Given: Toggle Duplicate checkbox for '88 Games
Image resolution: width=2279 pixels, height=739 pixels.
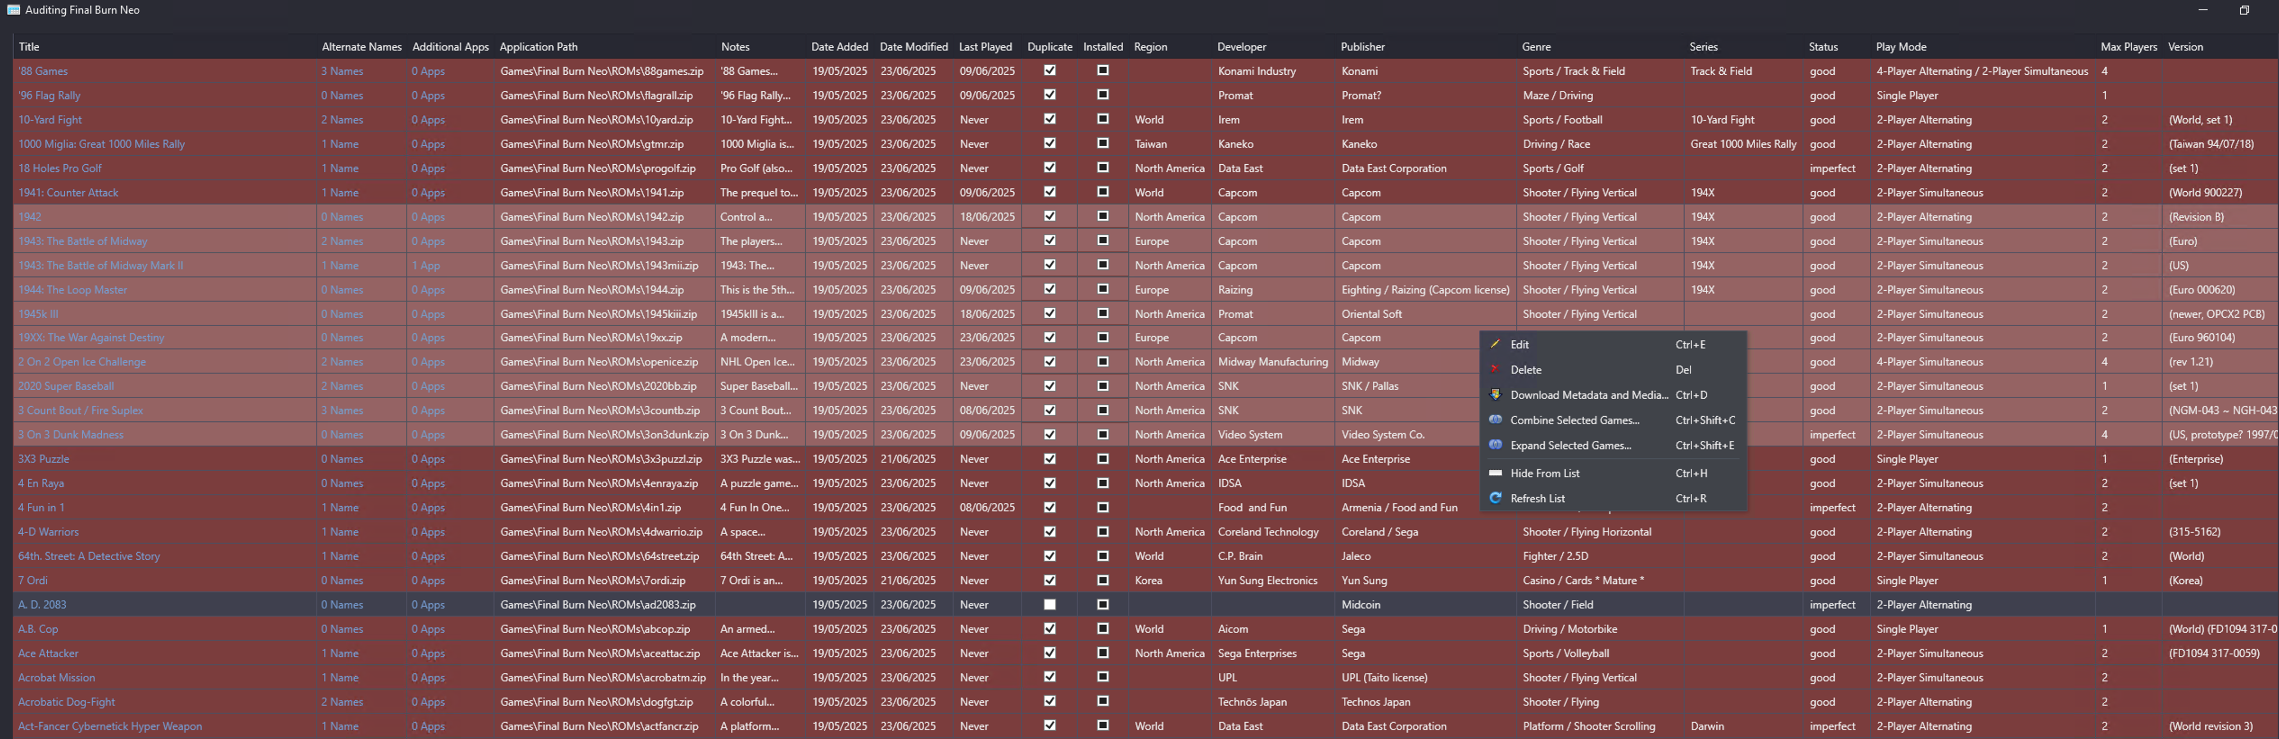Looking at the screenshot, I should pos(1049,70).
